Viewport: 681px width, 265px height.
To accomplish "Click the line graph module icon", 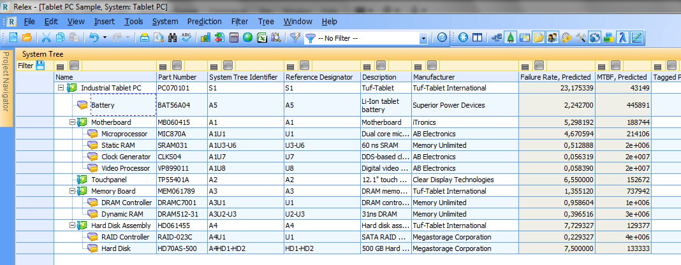I will [637, 38].
